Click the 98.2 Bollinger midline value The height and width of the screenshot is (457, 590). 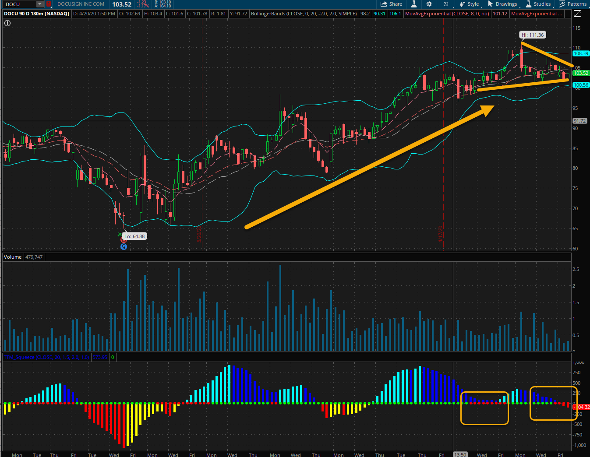[x=365, y=14]
